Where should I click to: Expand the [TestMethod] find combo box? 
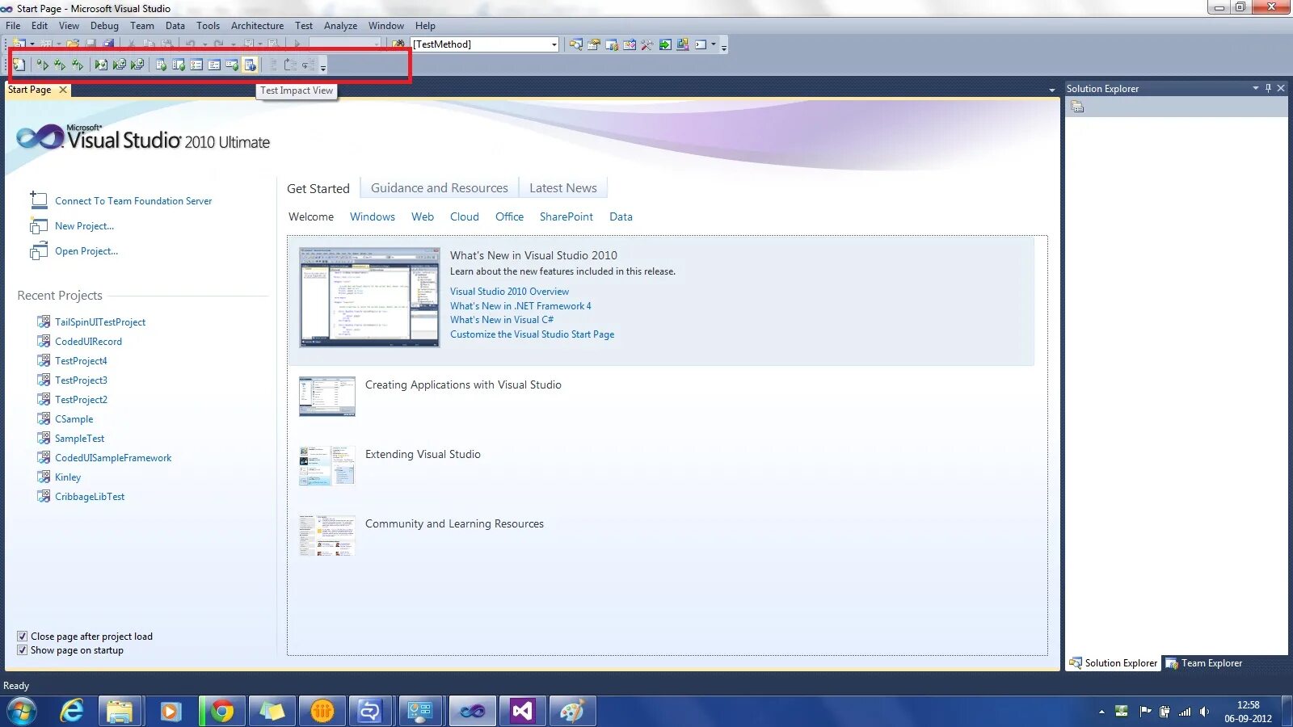[x=554, y=44]
